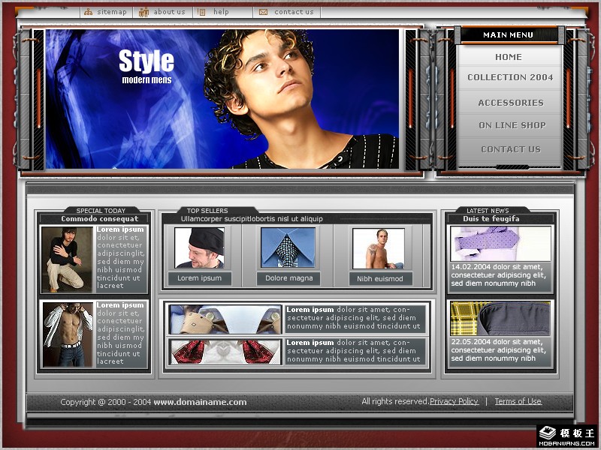Go to the help page link
This screenshot has width=601, height=450.
(x=221, y=12)
